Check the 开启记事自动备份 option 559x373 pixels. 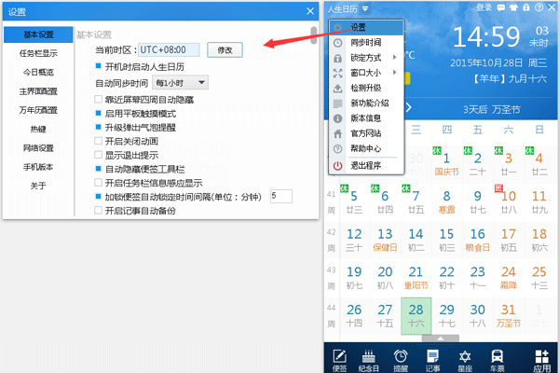99,212
